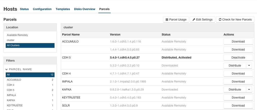The width and height of the screenshot is (257, 110).
Task: Deactivate the CDH 5 5.4.0 parcel
Action: click(238, 58)
